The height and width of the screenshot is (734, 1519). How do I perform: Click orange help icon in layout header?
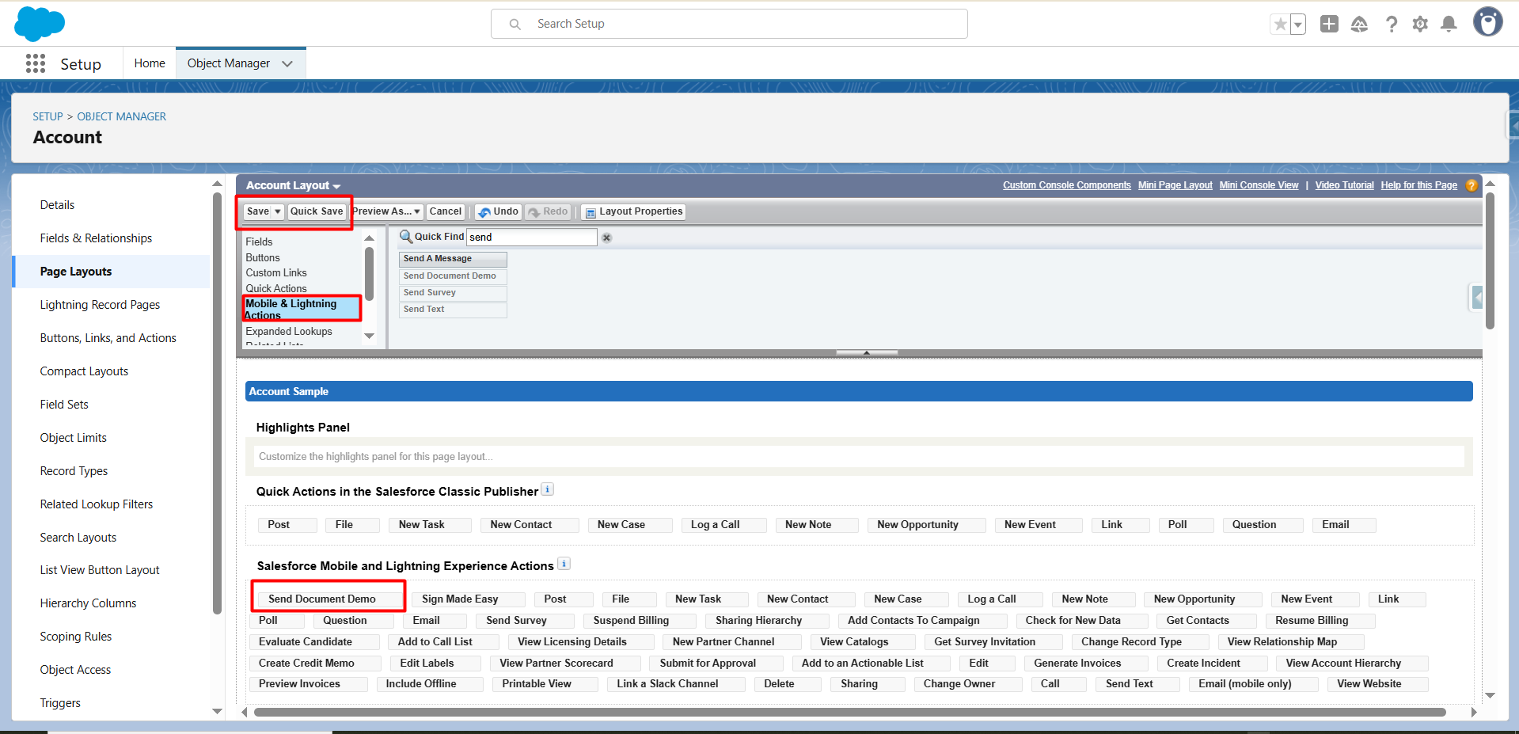click(1472, 185)
